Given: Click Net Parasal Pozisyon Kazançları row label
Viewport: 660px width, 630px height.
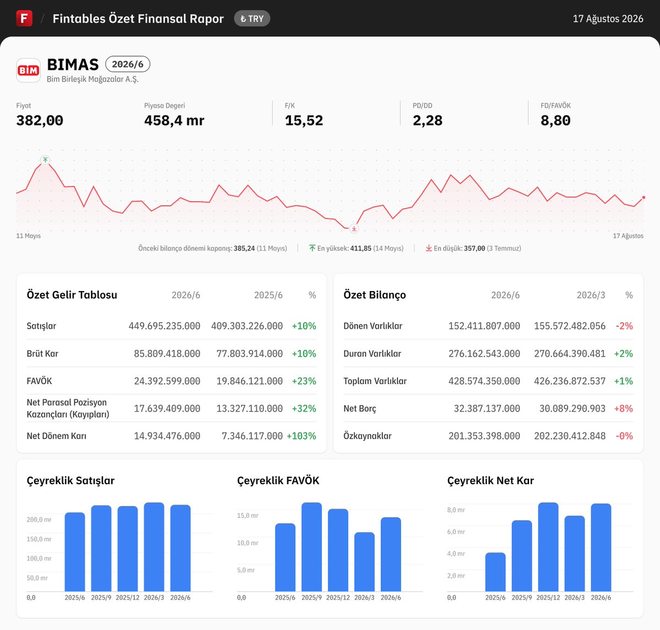Looking at the screenshot, I should (x=68, y=408).
